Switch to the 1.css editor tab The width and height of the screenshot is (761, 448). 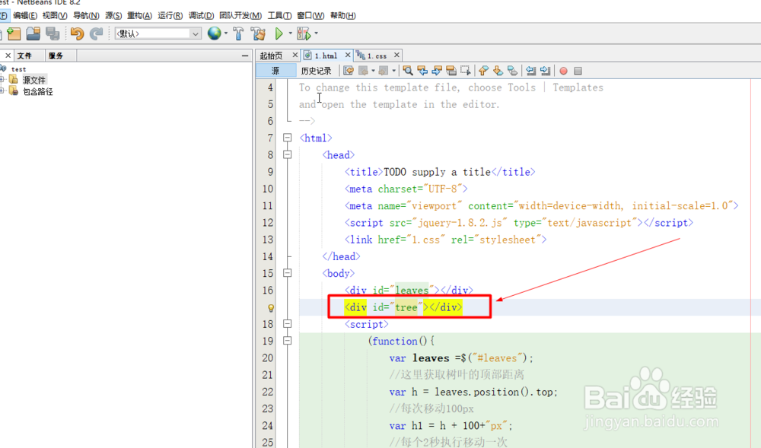pos(377,56)
